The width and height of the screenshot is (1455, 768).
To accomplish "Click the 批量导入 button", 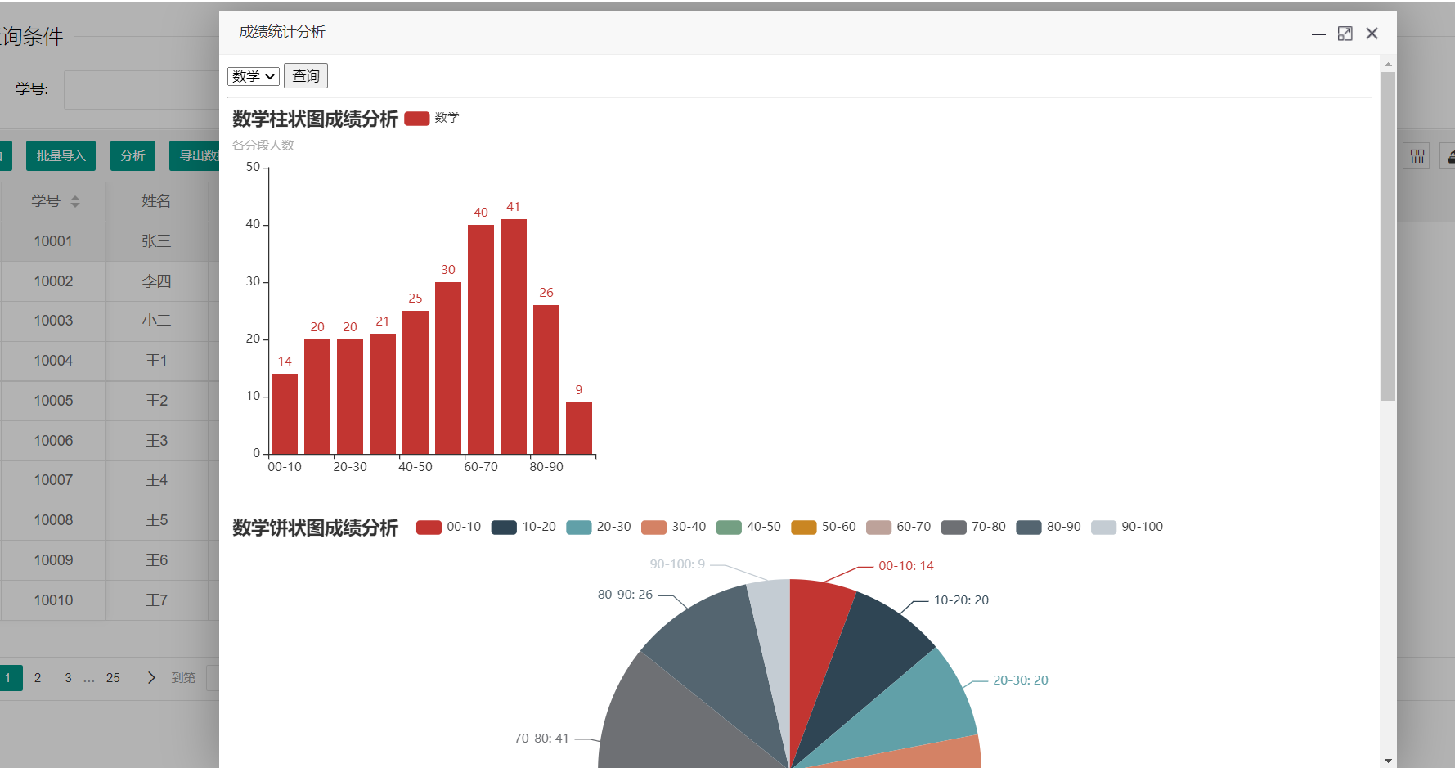I will pyautogui.click(x=61, y=155).
